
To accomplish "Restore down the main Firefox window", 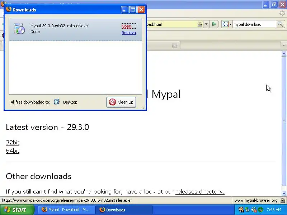I will (274, 5).
